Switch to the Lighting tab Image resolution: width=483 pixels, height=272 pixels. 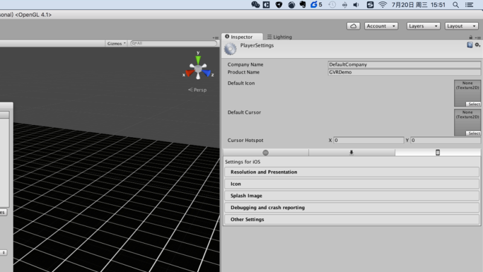(x=280, y=37)
